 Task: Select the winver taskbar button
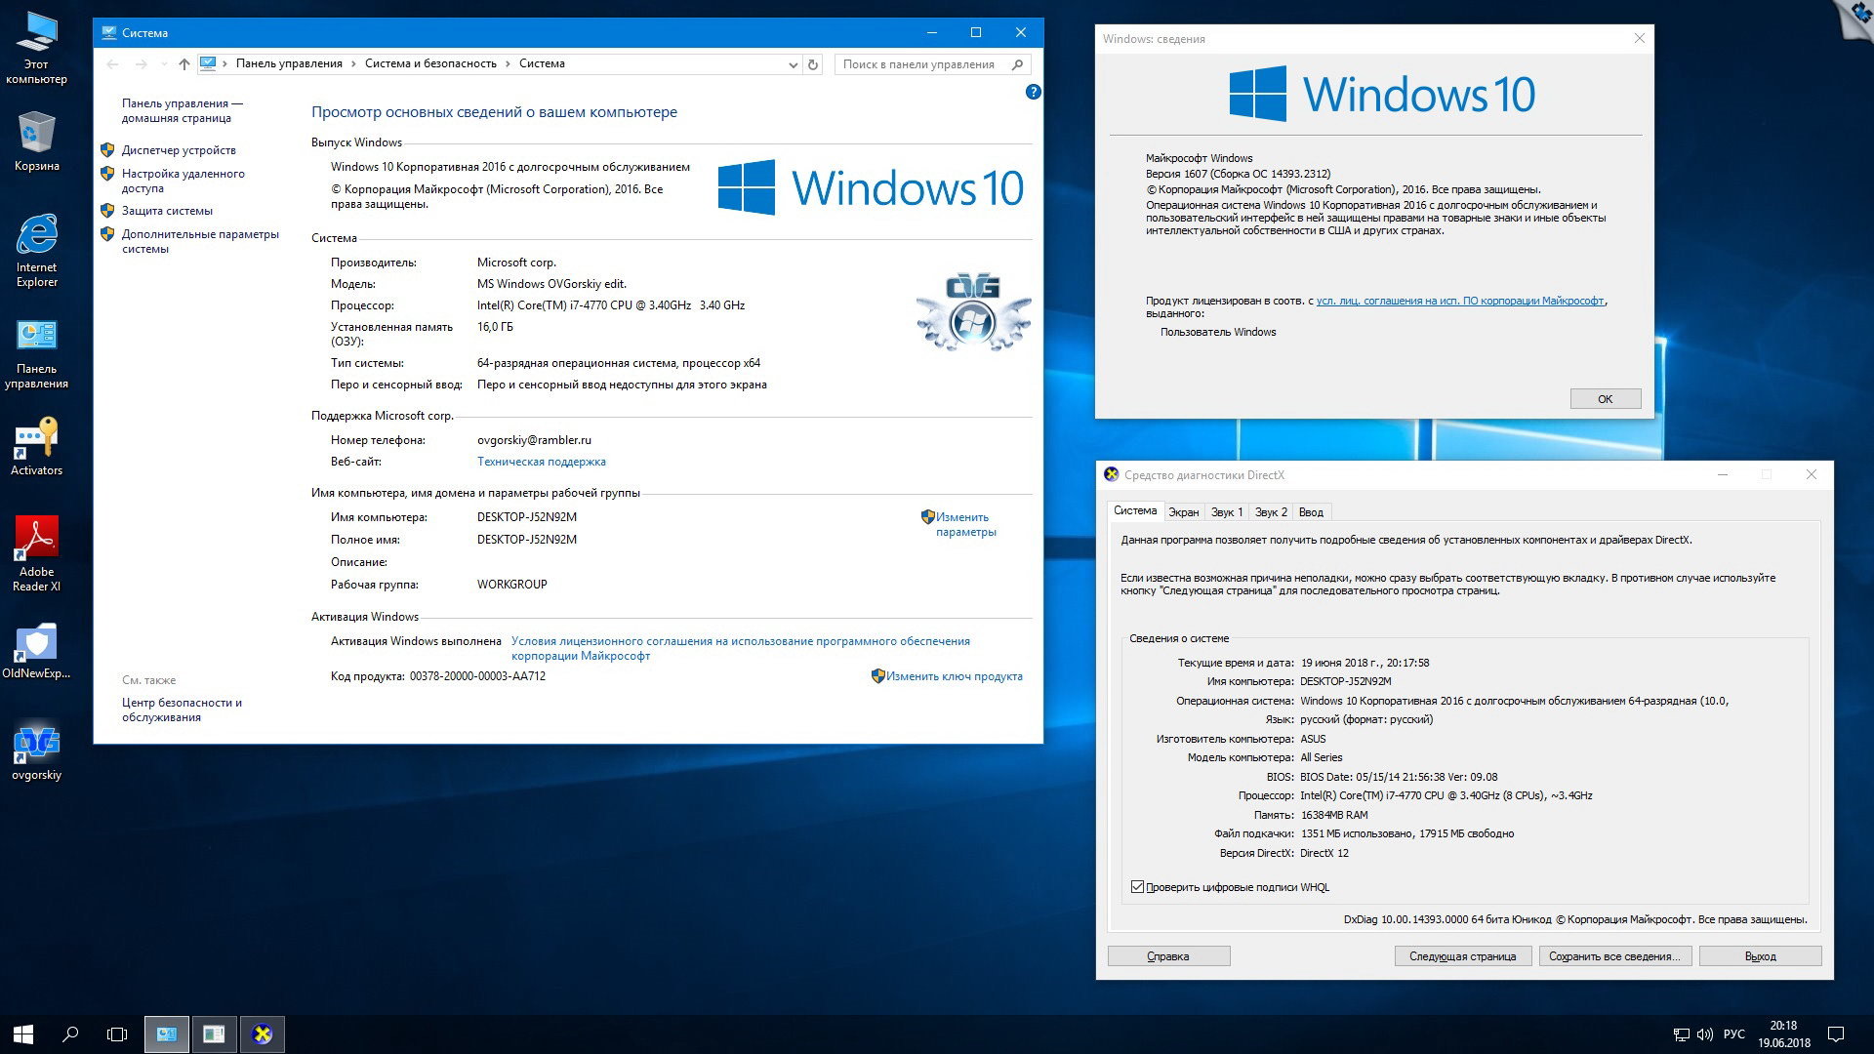click(214, 1034)
